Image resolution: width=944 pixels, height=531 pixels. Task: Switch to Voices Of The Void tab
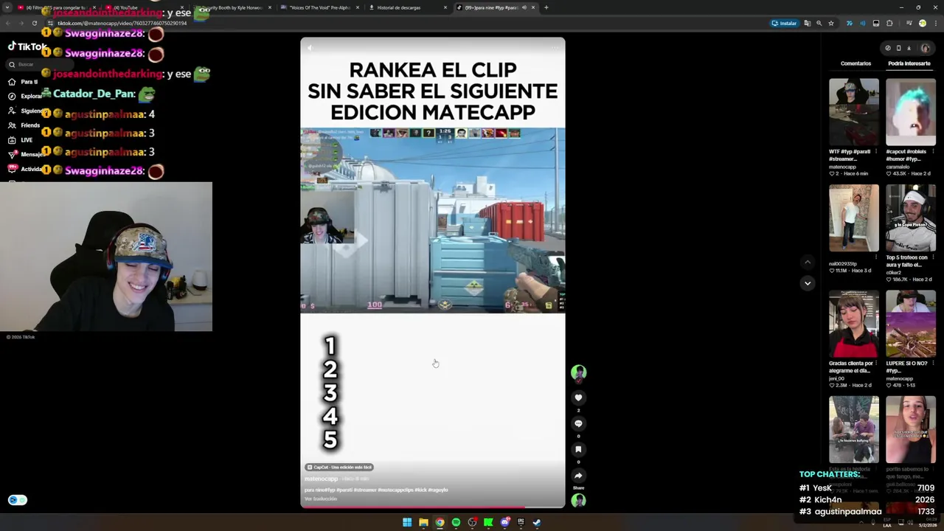(x=321, y=7)
